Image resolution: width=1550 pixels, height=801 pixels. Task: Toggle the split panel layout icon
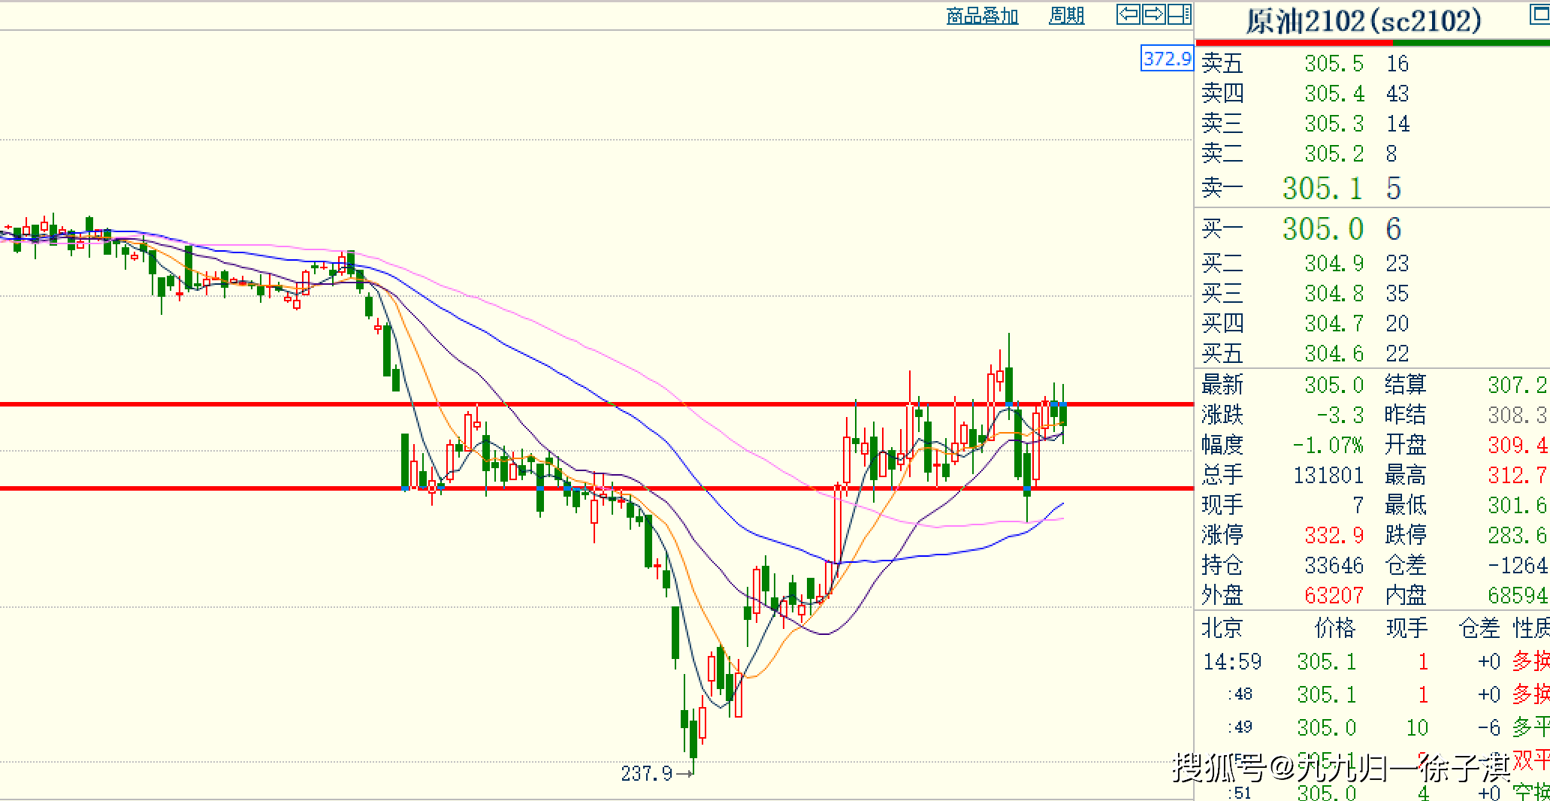click(x=1180, y=14)
